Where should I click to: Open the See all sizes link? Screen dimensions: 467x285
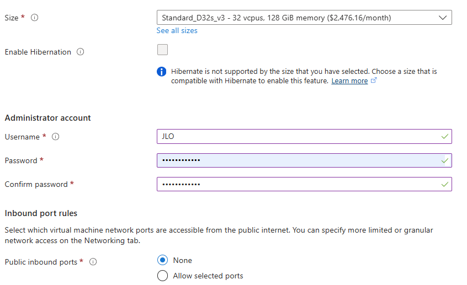click(x=177, y=31)
